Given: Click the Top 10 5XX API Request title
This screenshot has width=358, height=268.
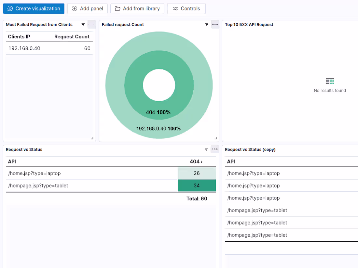Looking at the screenshot, I should [x=249, y=25].
